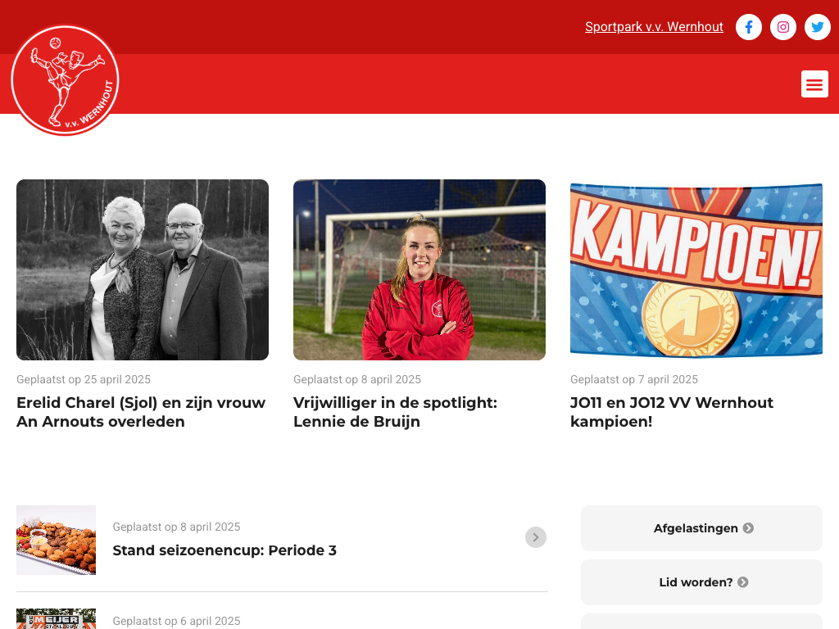Open the Facebook social icon
839x629 pixels.
(749, 27)
